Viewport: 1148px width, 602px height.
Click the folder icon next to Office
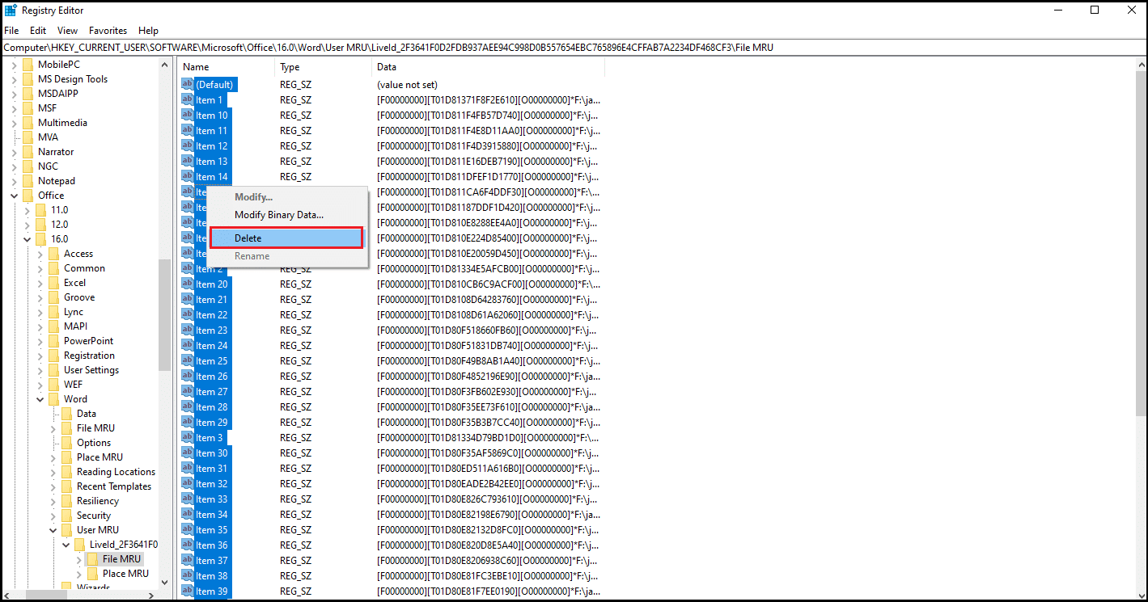tap(28, 196)
